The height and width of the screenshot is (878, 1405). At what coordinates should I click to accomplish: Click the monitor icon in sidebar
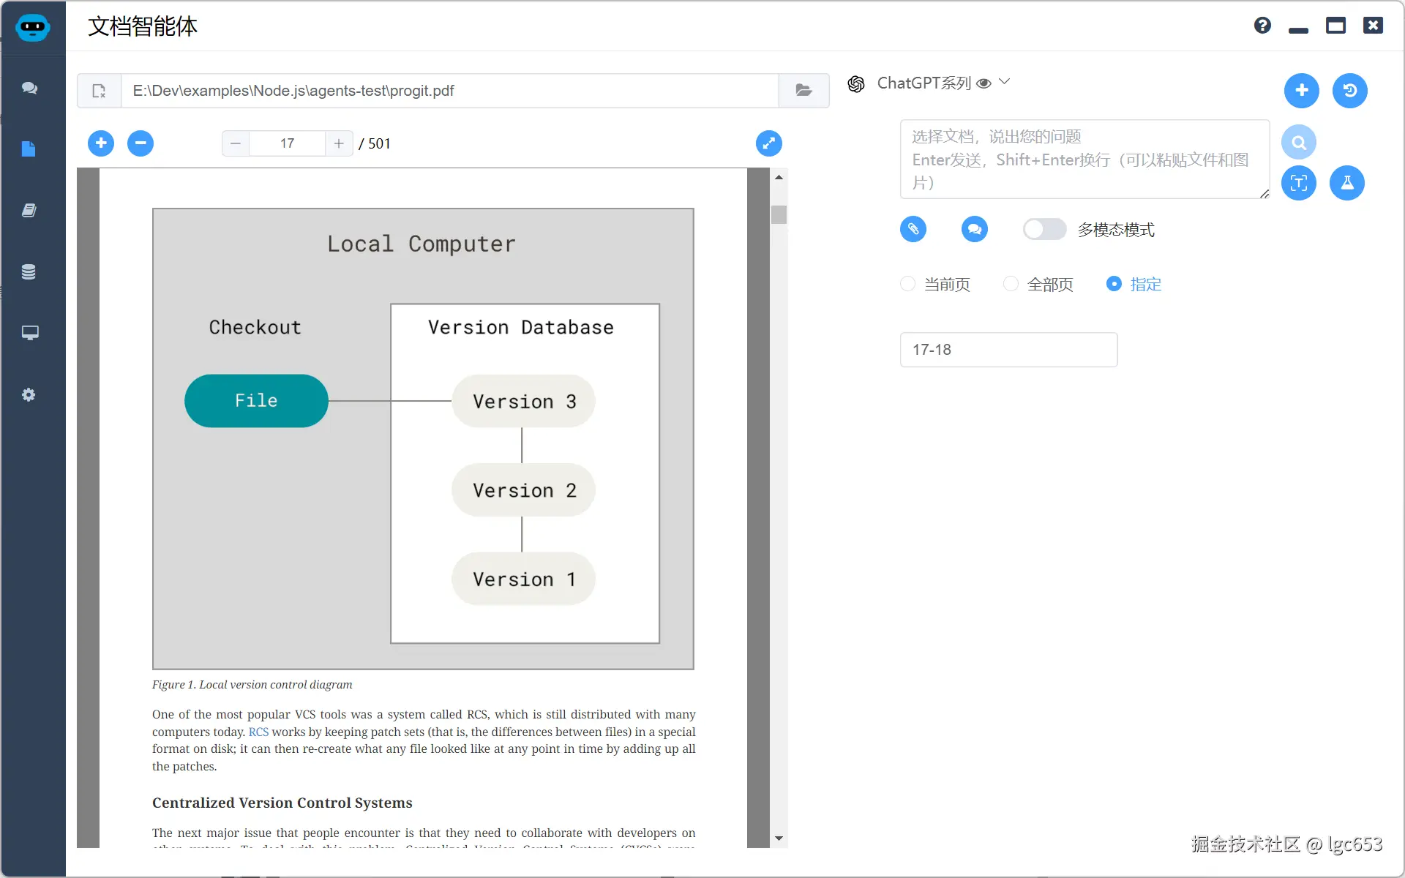click(x=29, y=333)
